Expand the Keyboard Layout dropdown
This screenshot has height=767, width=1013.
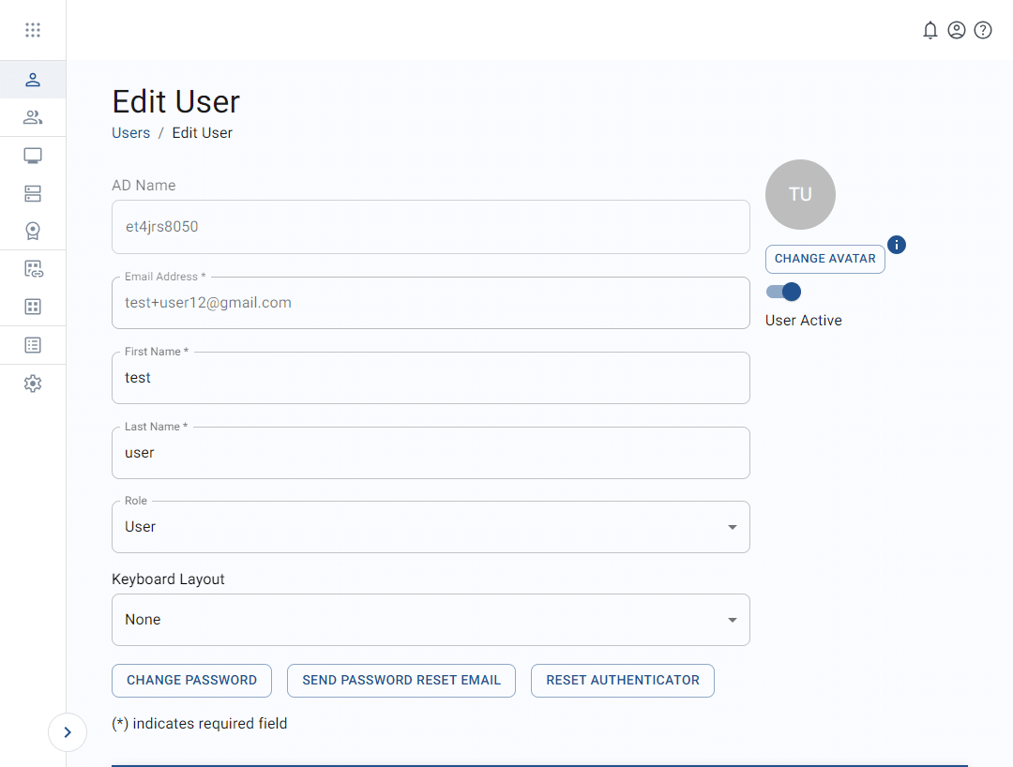coord(732,620)
